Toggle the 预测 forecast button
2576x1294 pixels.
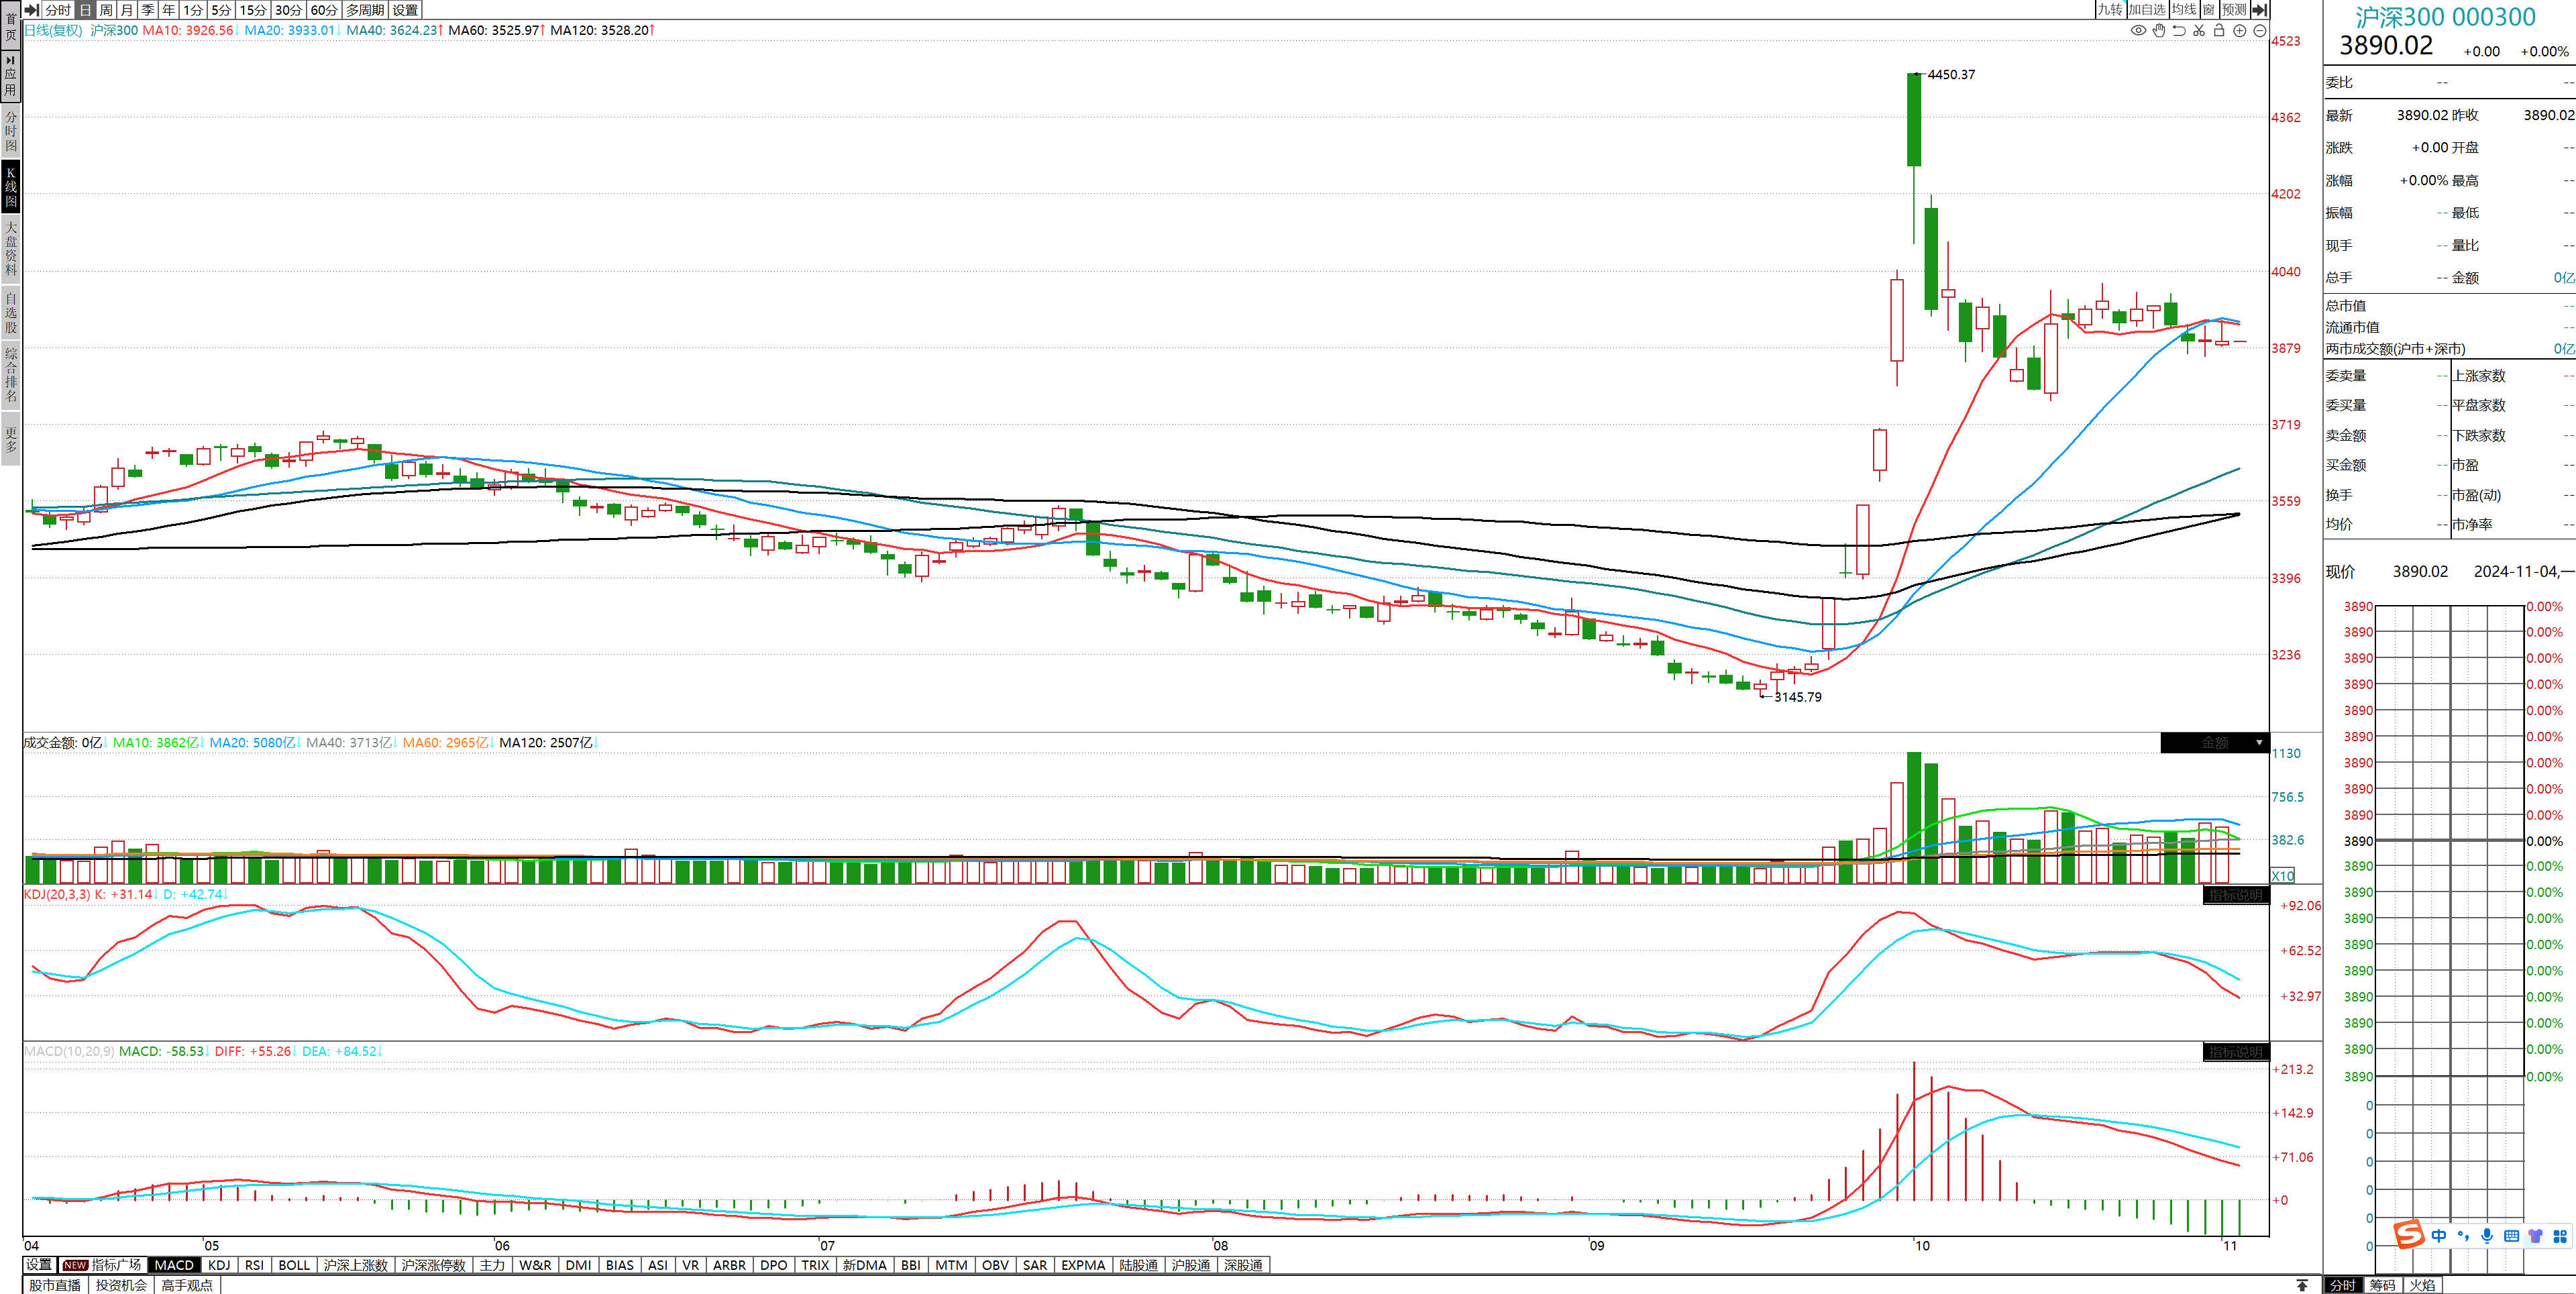click(x=2234, y=10)
